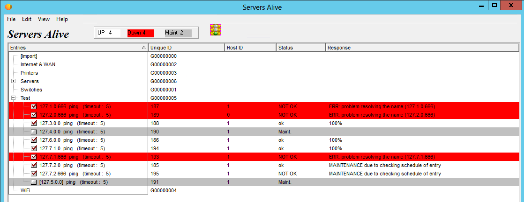Screen dimensions: 524x202
Task: Select the WiFi group
Action: click(26, 190)
